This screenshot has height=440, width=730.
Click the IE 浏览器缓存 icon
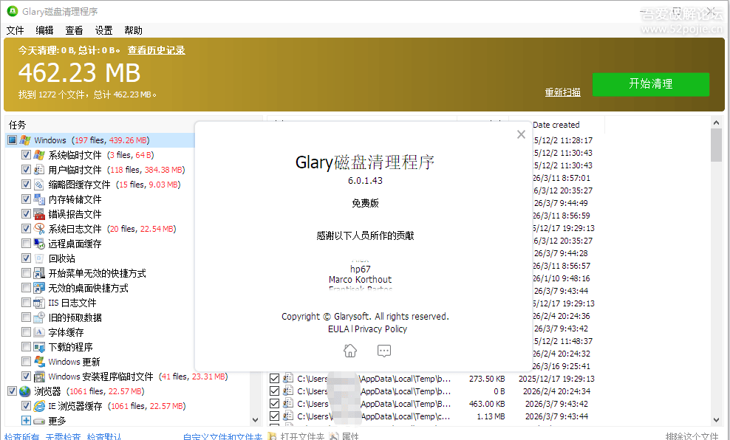coord(39,406)
